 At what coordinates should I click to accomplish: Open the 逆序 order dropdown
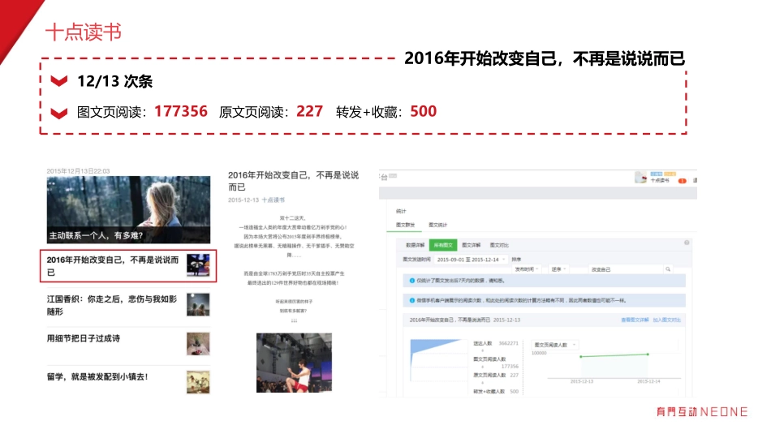[558, 269]
